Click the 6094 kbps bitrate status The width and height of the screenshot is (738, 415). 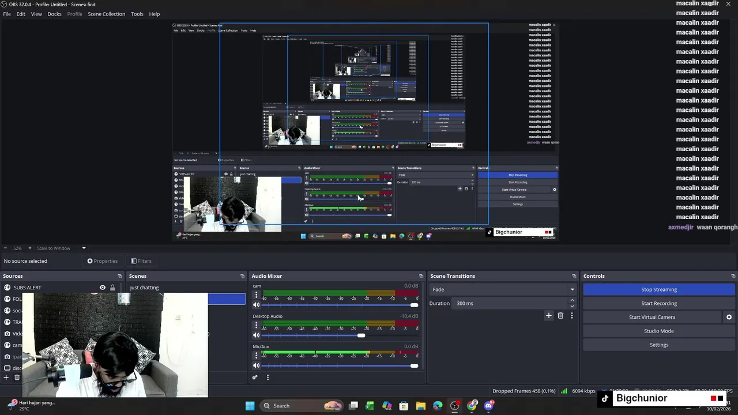(583, 391)
